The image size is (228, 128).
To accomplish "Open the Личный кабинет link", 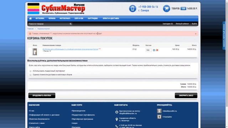I will click(182, 24).
